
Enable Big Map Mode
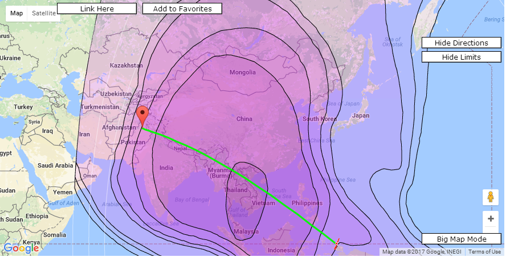(461, 239)
